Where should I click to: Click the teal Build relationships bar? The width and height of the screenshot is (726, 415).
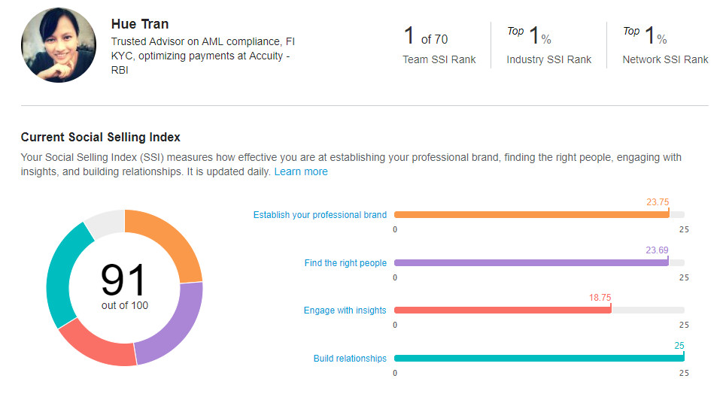point(539,358)
